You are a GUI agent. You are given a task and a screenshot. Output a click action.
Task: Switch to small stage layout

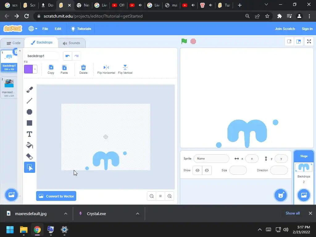click(289, 42)
